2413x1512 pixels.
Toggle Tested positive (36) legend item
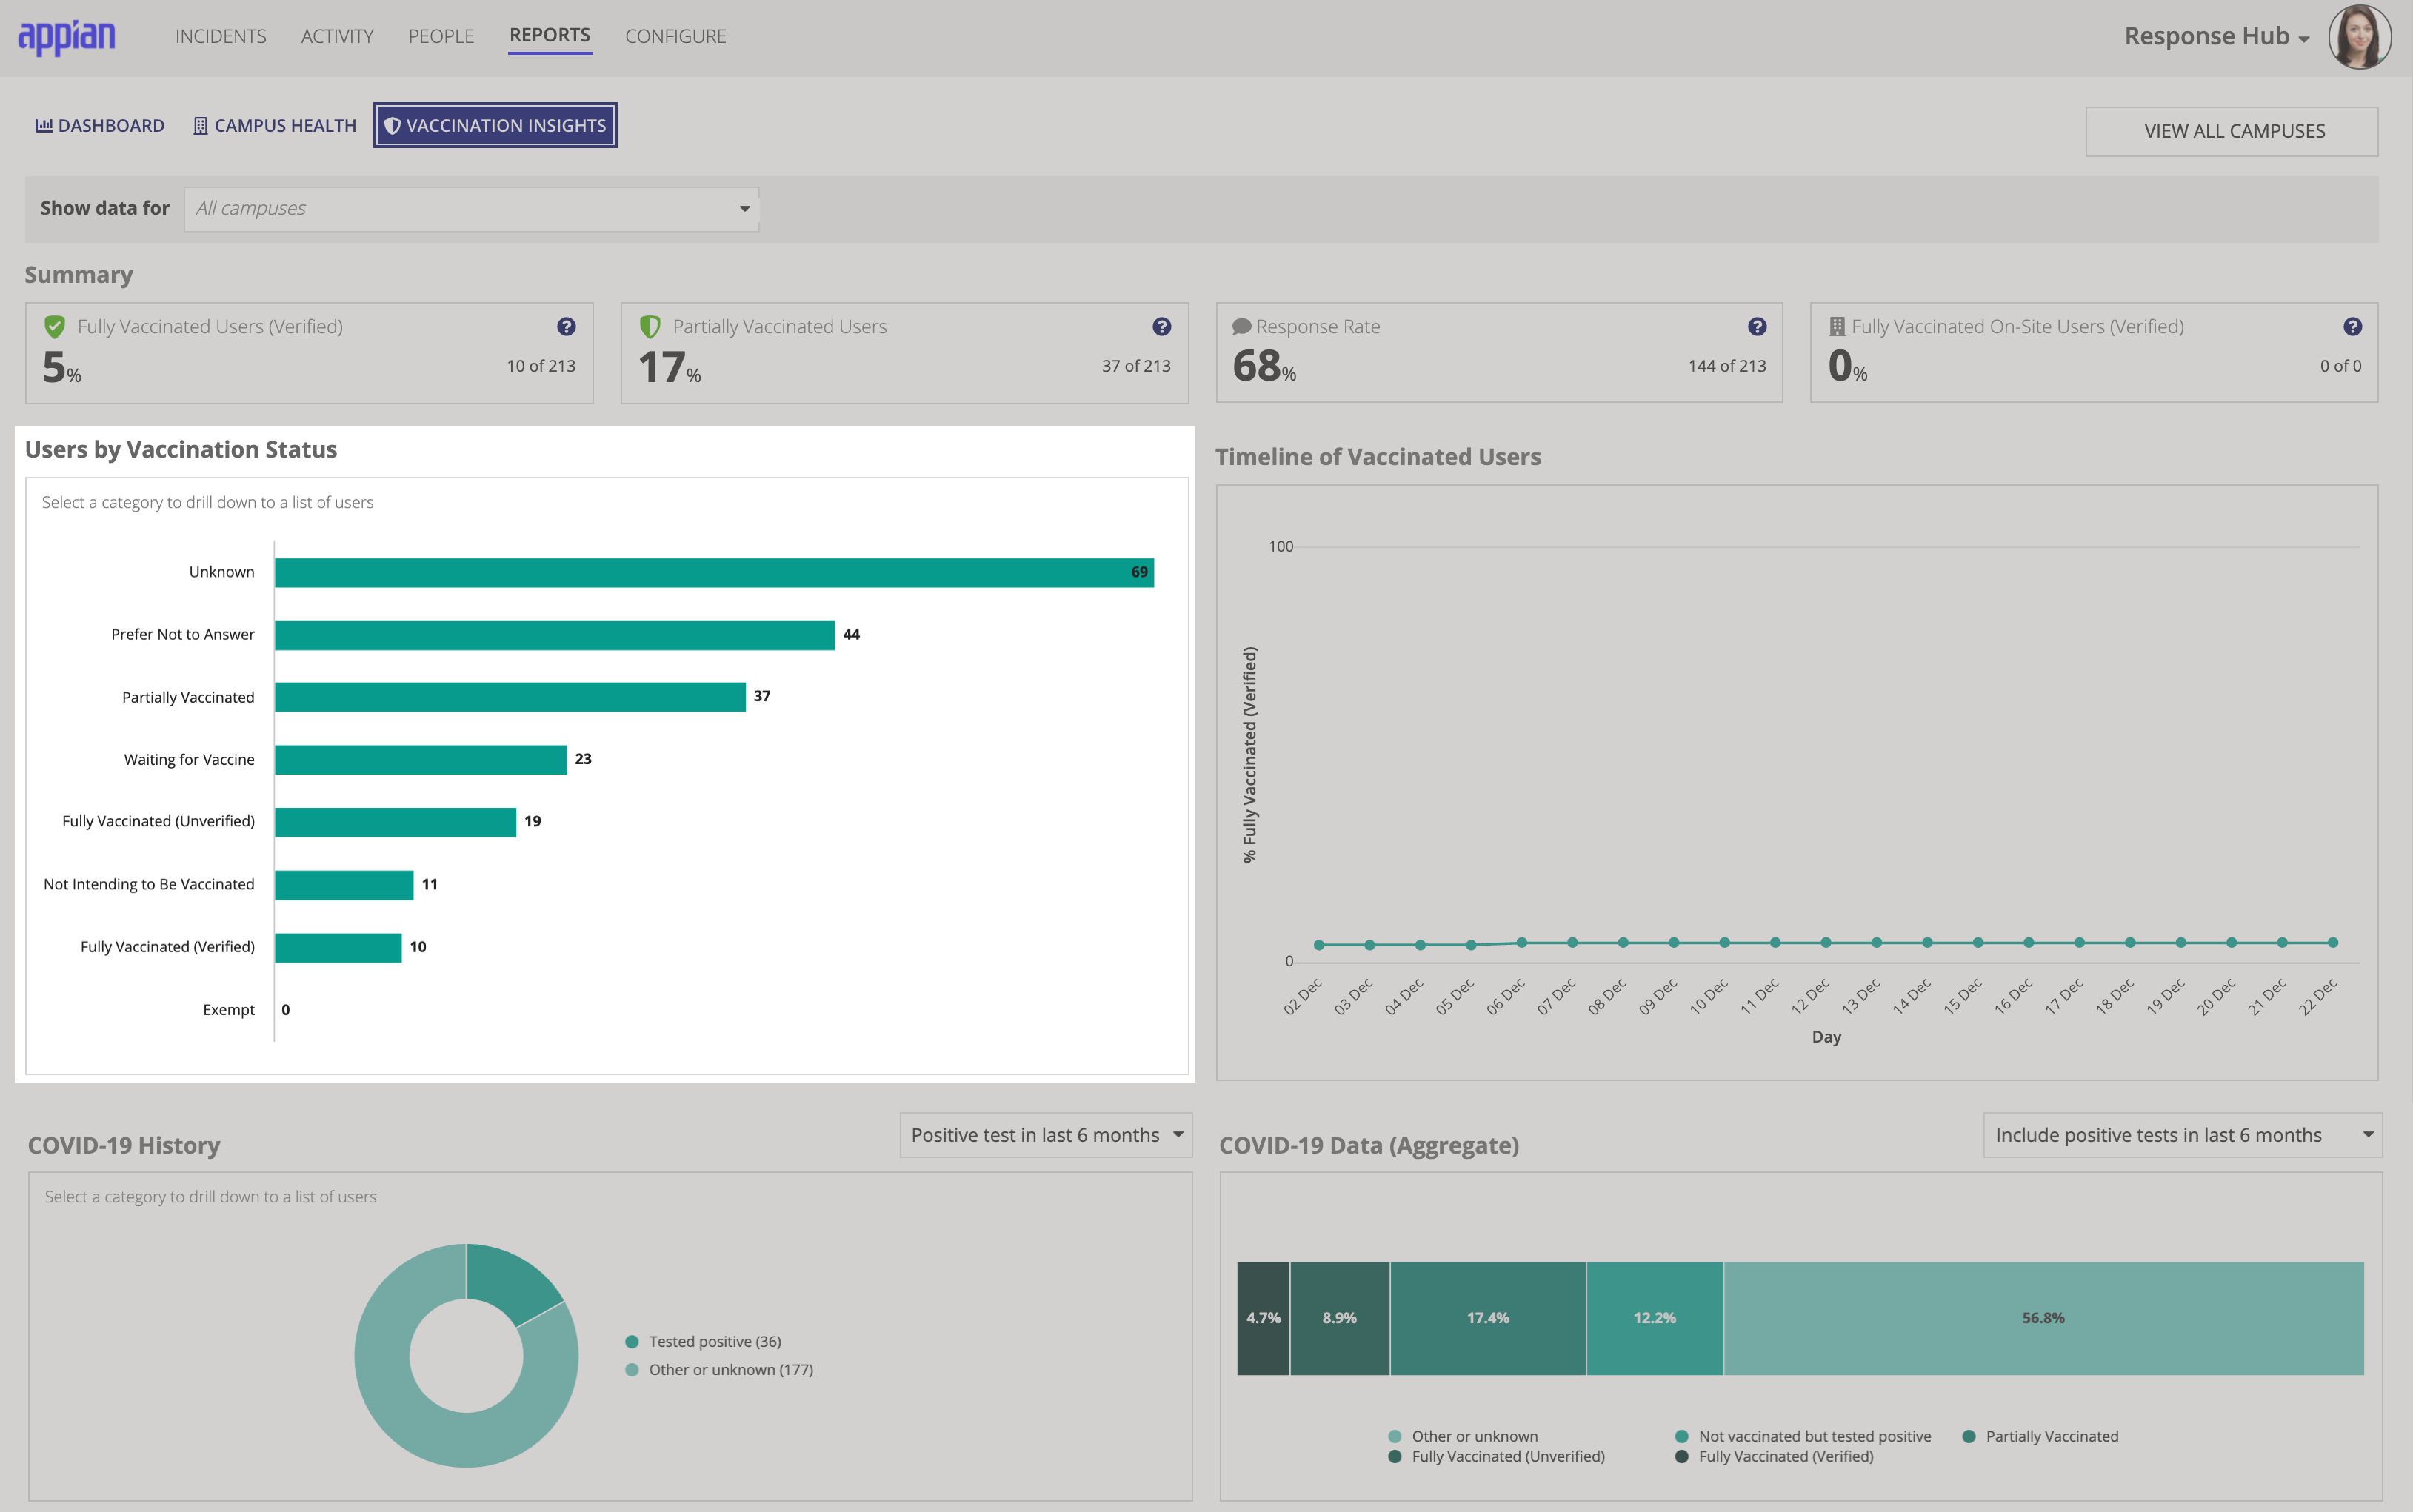(703, 1342)
